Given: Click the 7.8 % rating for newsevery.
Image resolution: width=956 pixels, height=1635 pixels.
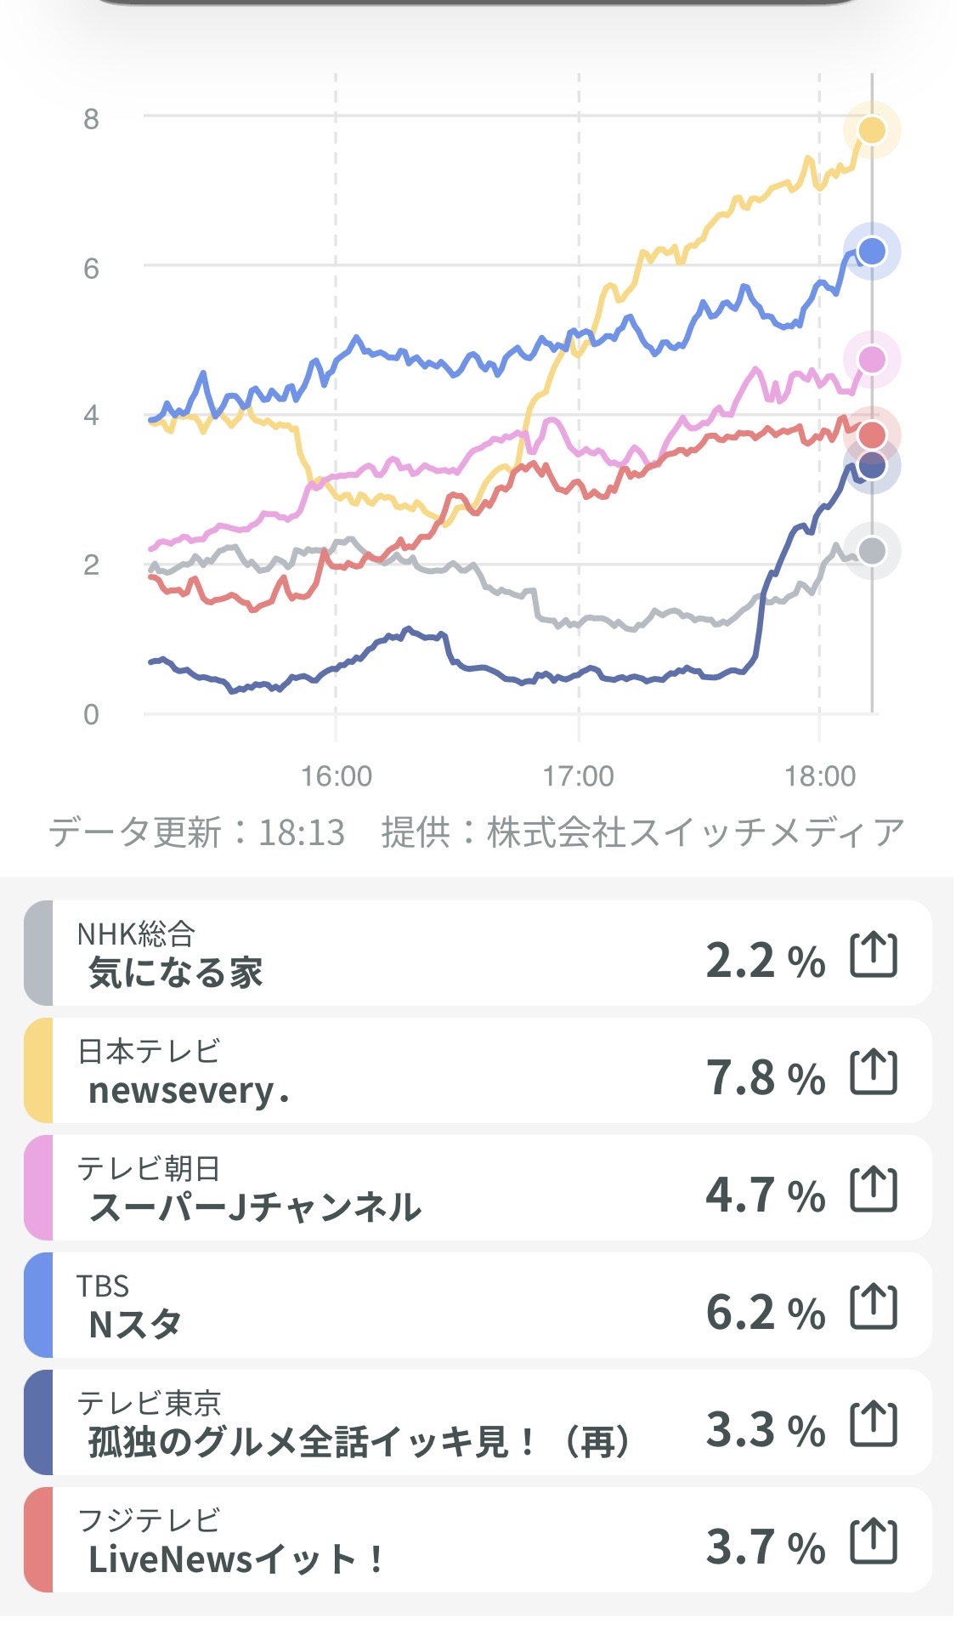Looking at the screenshot, I should [765, 1076].
